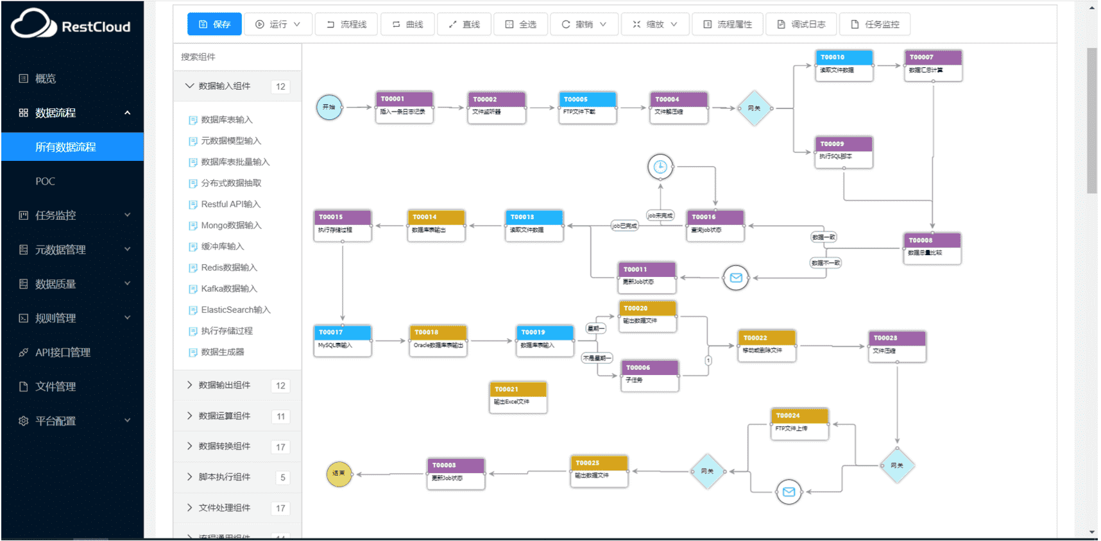Select the 元数据模型输入 component
Screen dimensions: 1101x541
225,141
